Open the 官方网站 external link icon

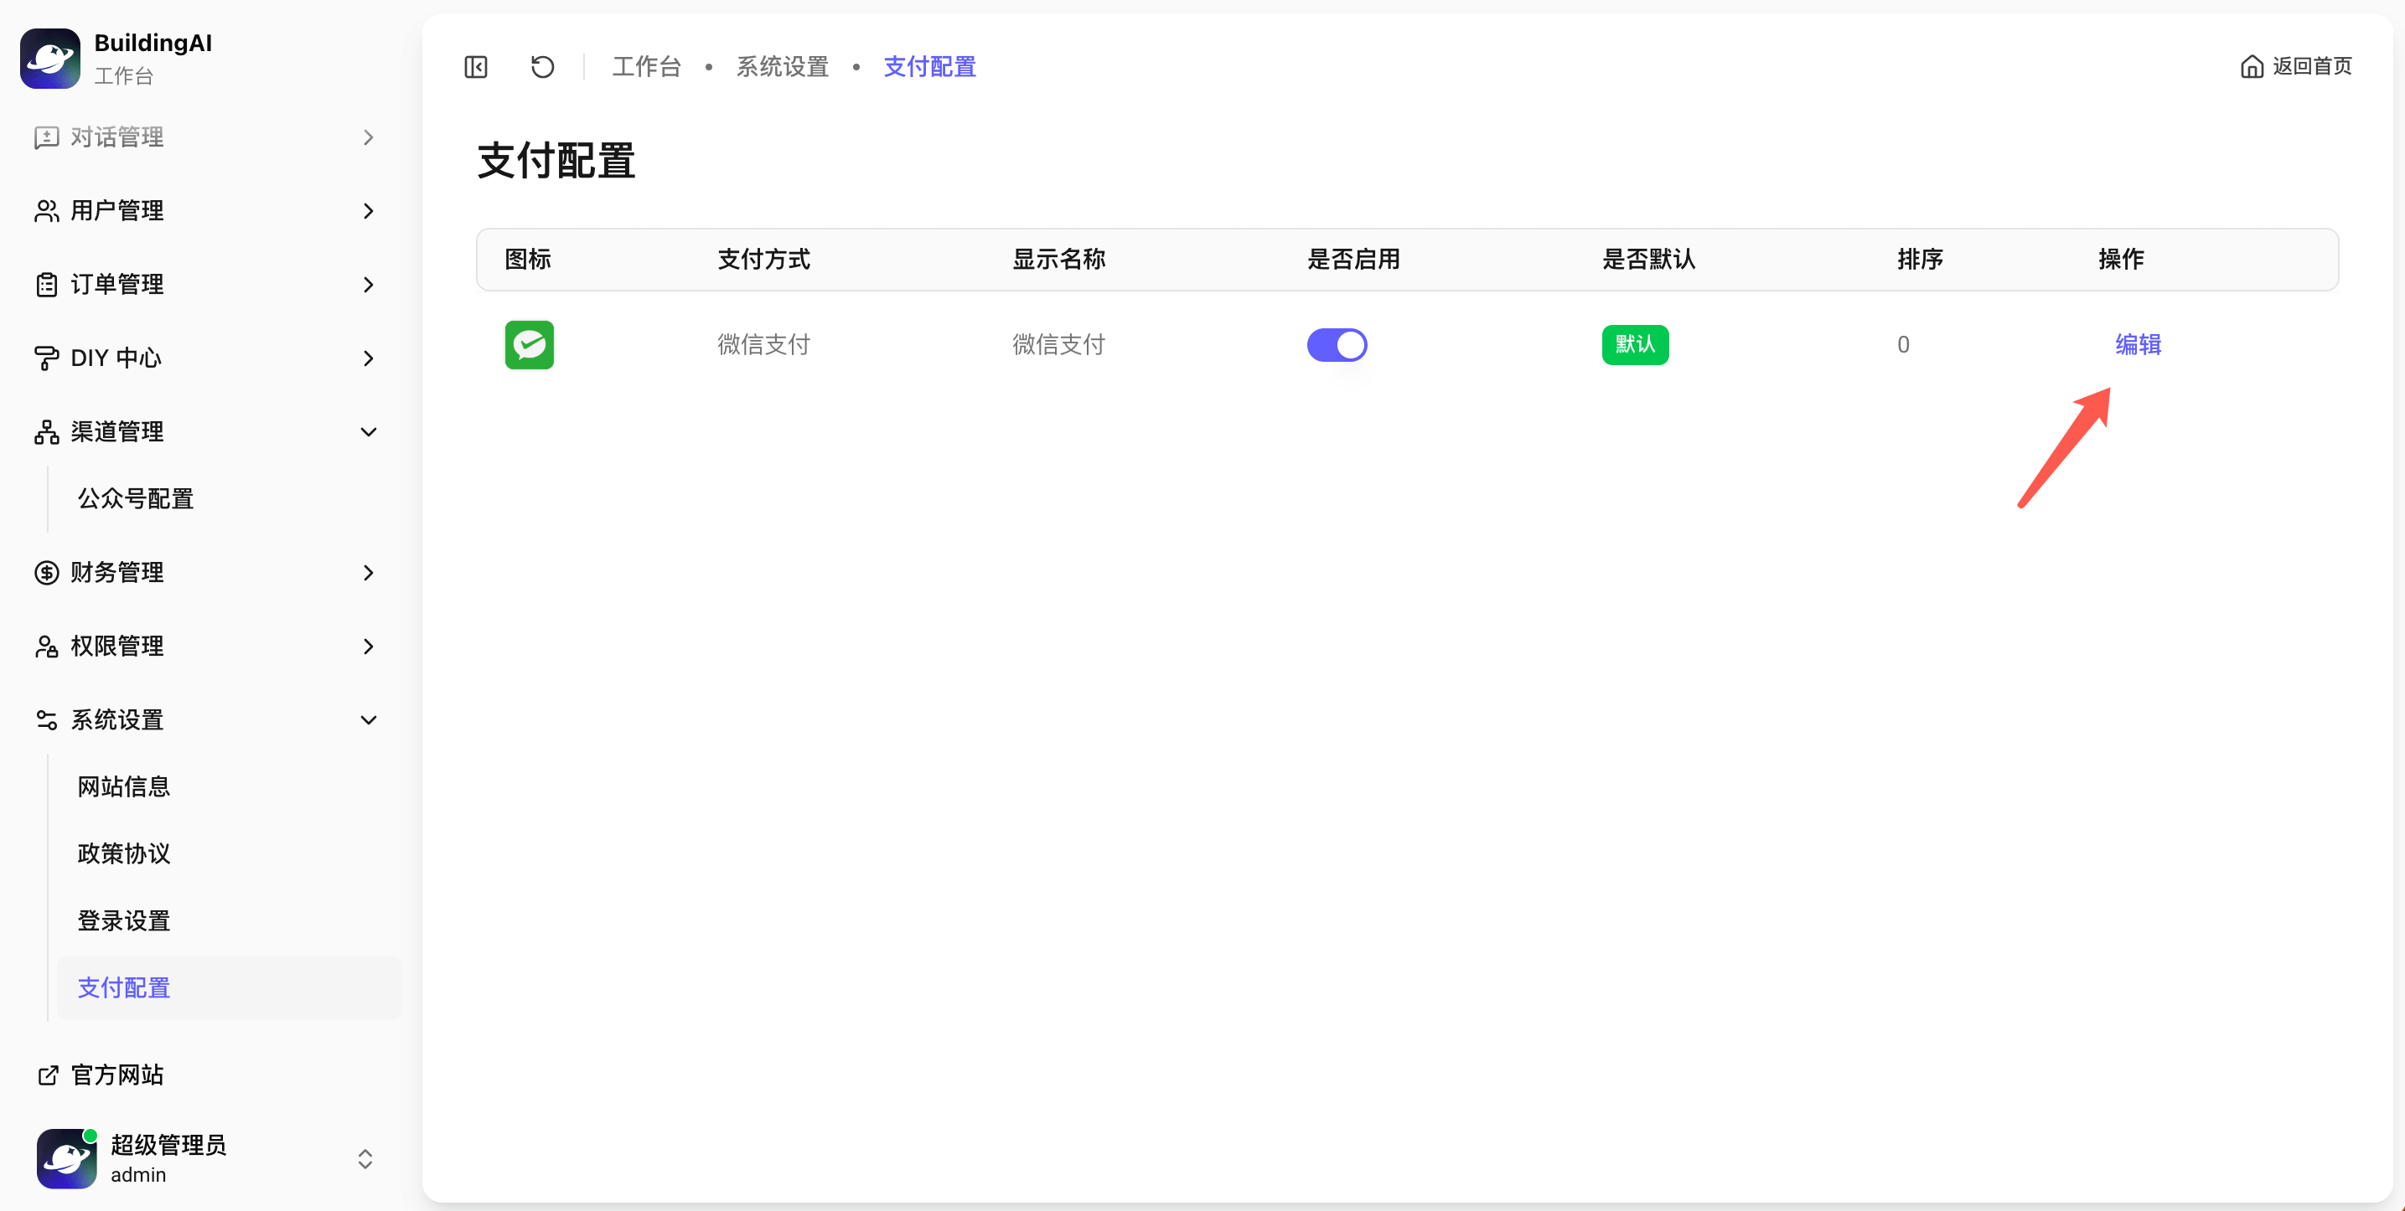48,1074
